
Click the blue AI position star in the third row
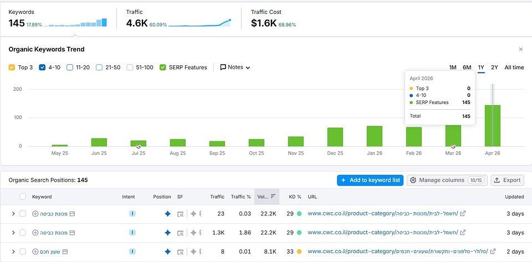[167, 252]
